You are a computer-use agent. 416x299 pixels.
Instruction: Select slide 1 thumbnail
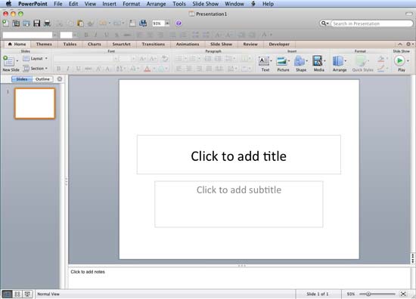click(x=35, y=103)
